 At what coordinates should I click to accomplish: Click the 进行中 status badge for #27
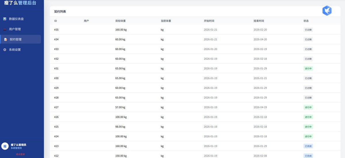click(x=308, y=107)
